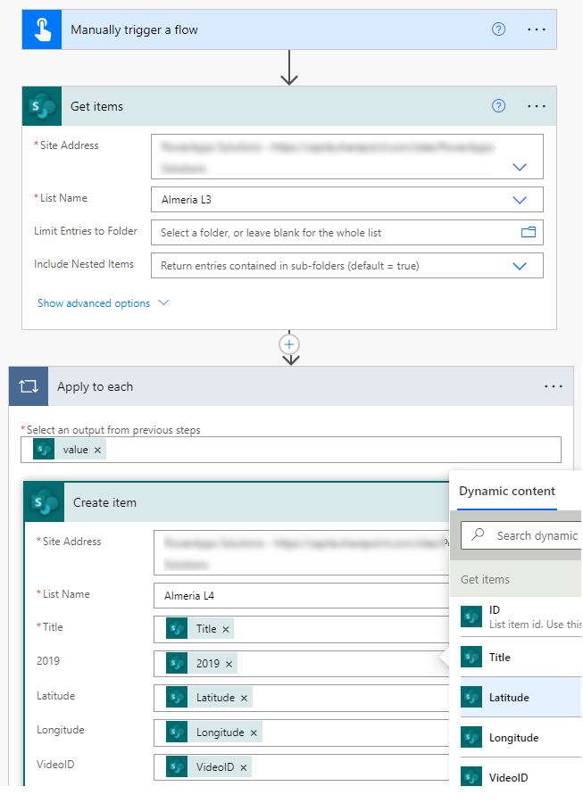Open the ellipsis menu of Manually trigger a flow
This screenshot has height=803, width=583.
click(537, 29)
